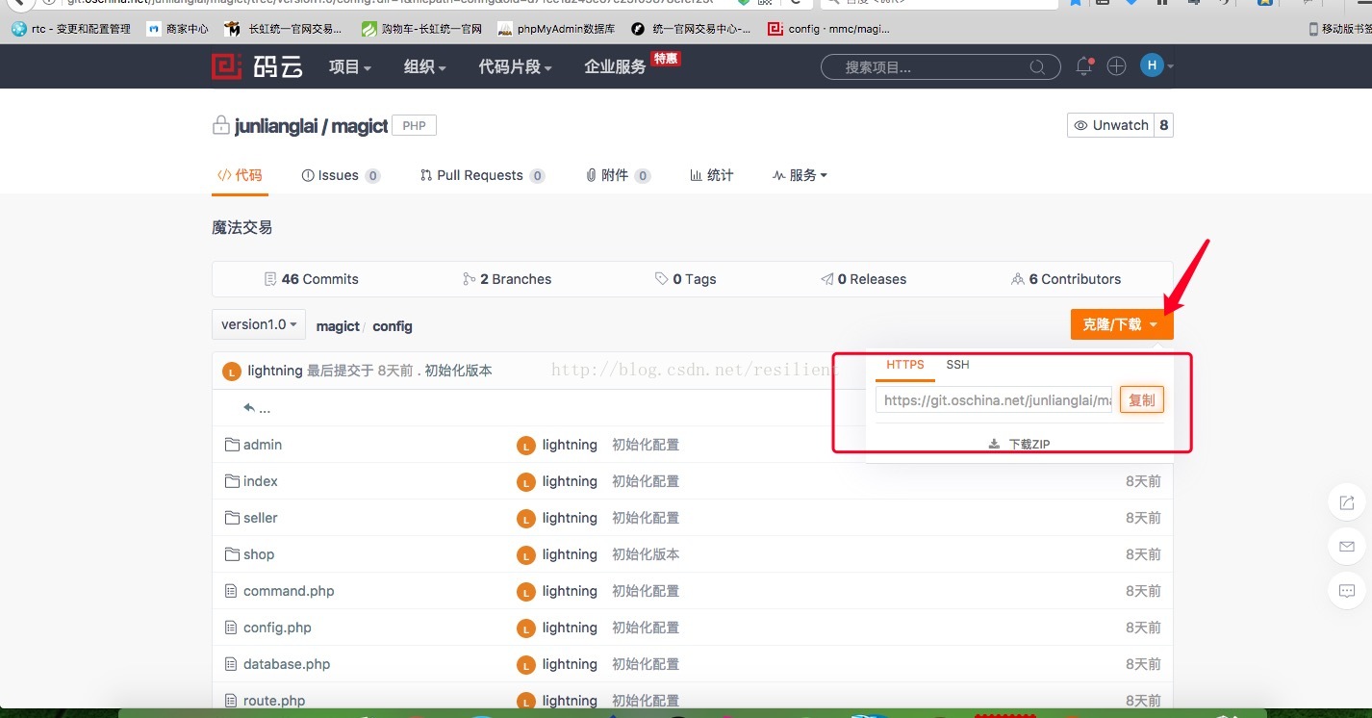Click the share floating side icon
This screenshot has width=1372, height=718.
(1347, 502)
